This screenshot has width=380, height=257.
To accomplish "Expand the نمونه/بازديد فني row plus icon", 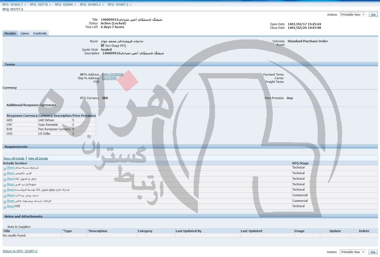I will (x=4, y=185).
